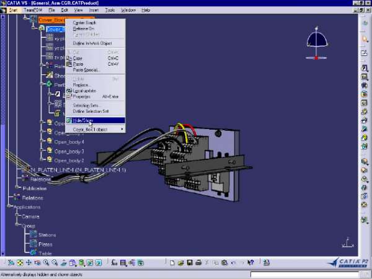Select the Camera tree node
The width and height of the screenshot is (372, 279).
pos(30,216)
